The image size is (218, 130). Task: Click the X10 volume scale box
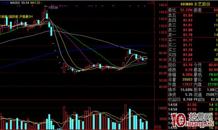tap(158, 127)
